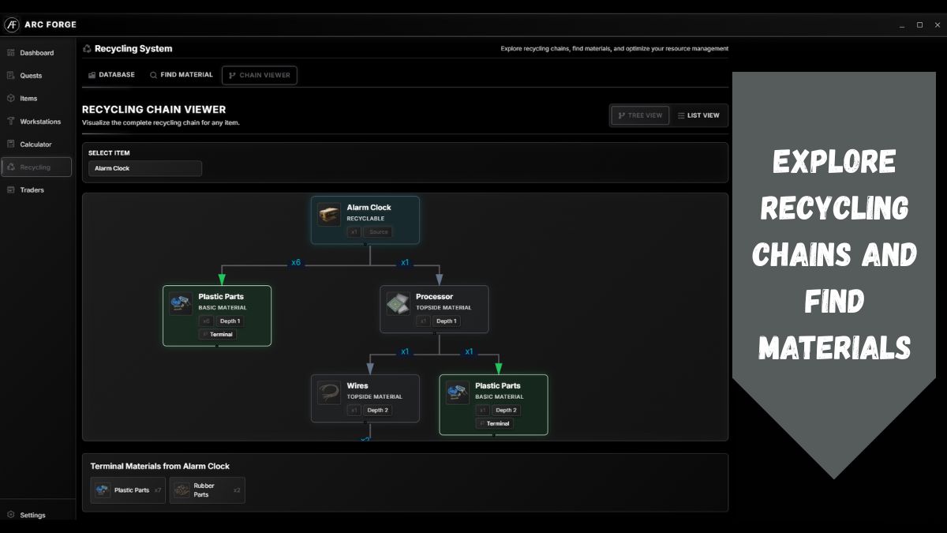Click the Depth 2 badge on Wires
The image size is (947, 533).
click(377, 411)
